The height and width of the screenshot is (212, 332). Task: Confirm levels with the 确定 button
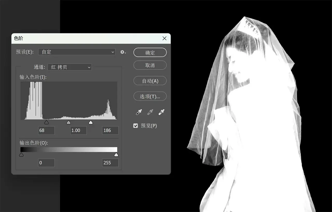coord(150,52)
